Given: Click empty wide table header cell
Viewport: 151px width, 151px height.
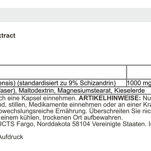Looking at the screenshot, I should click(x=63, y=72).
